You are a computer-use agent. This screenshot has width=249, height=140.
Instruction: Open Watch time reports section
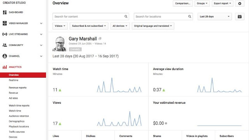tap(19, 105)
